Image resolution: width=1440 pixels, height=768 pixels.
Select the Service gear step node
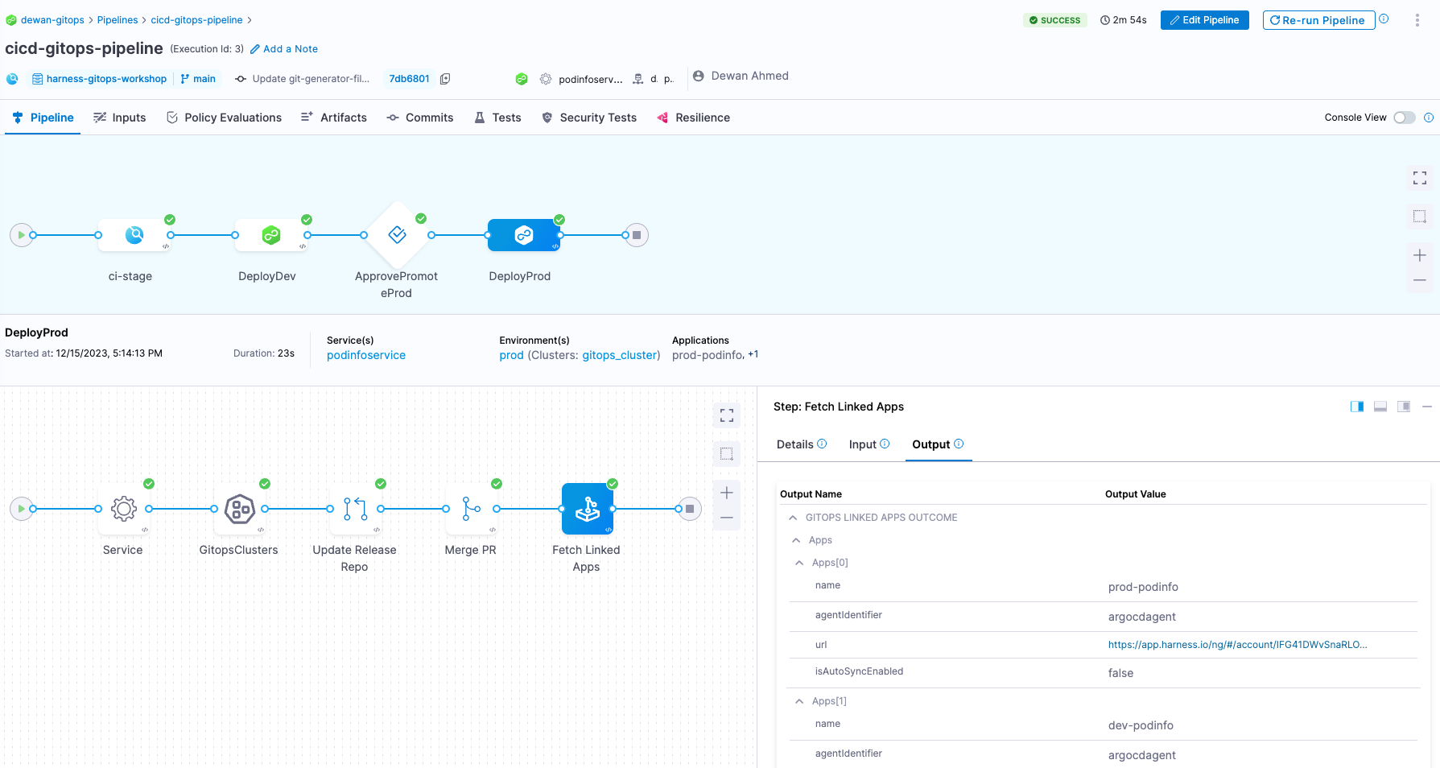tap(122, 509)
